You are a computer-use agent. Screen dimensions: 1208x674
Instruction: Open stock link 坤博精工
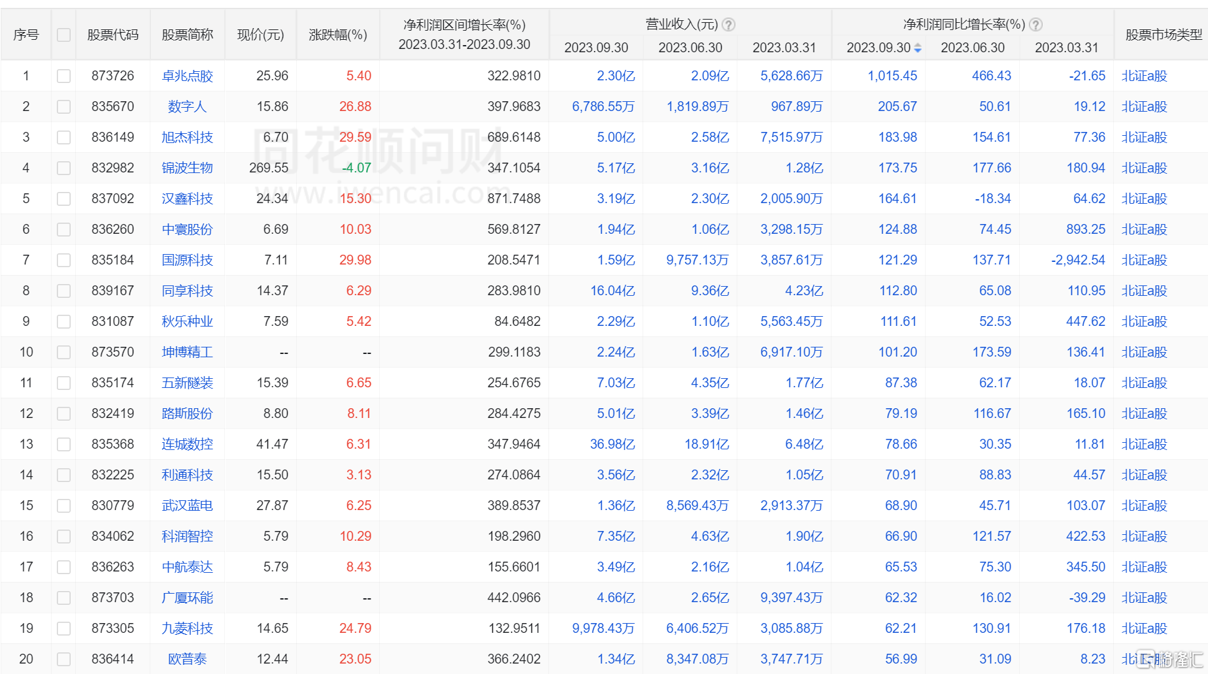pos(188,353)
